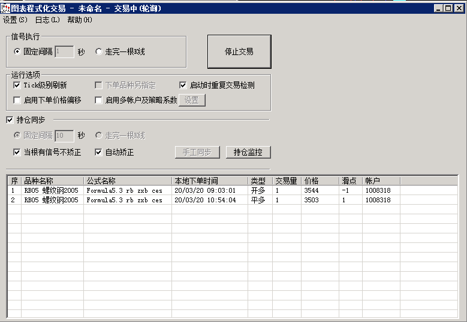Toggle Tick级别刷新 checkbox
467x322 pixels.
pyautogui.click(x=17, y=86)
